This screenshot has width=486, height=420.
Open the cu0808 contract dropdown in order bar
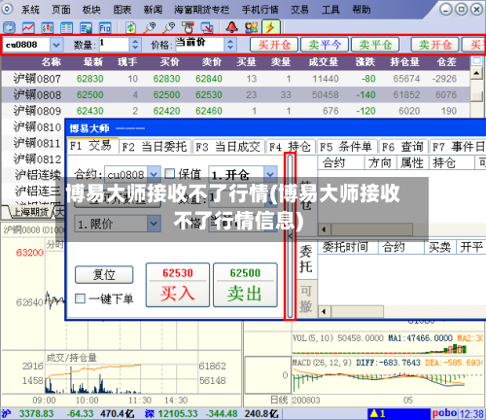[56, 45]
